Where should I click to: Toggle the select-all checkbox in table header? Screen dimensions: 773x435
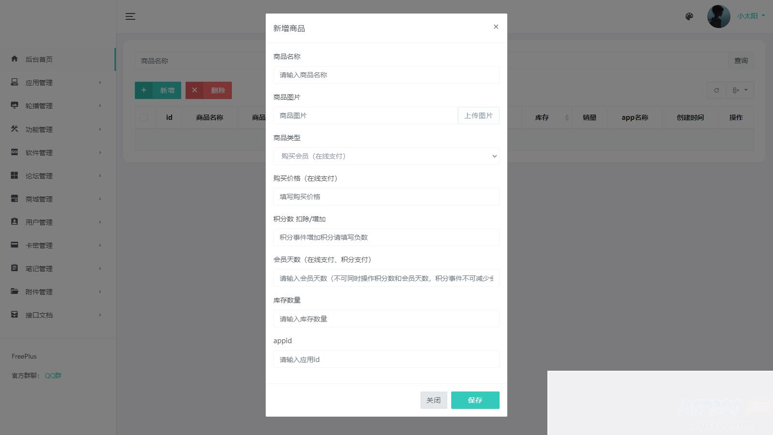(x=143, y=117)
